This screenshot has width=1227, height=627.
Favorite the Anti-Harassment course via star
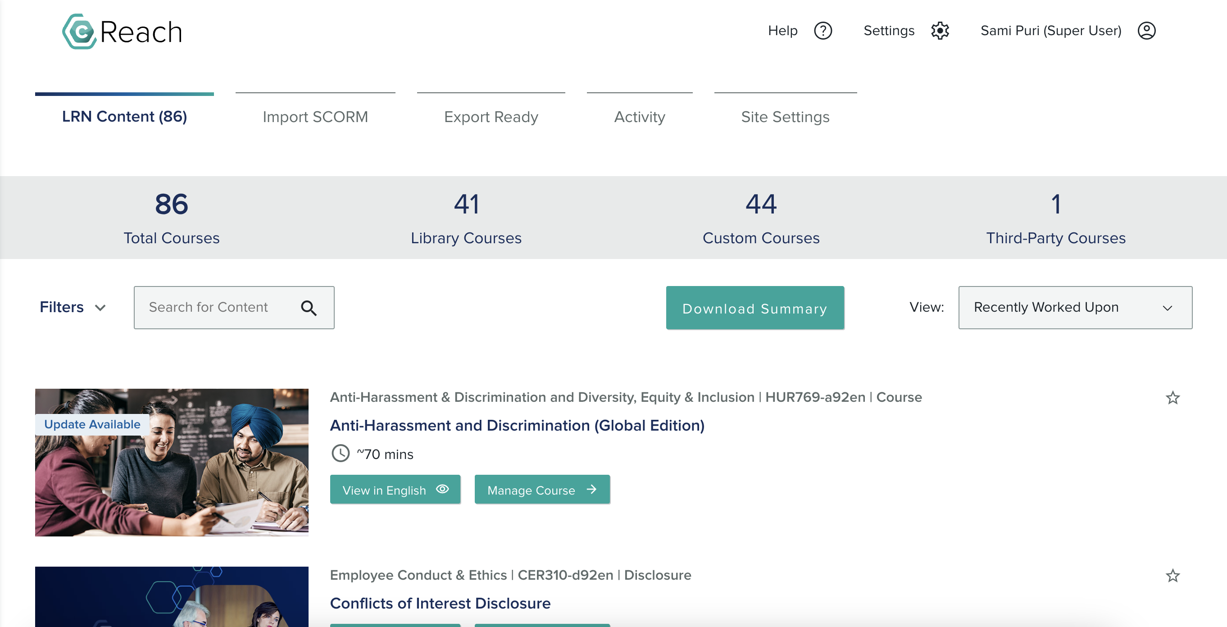[1174, 397]
